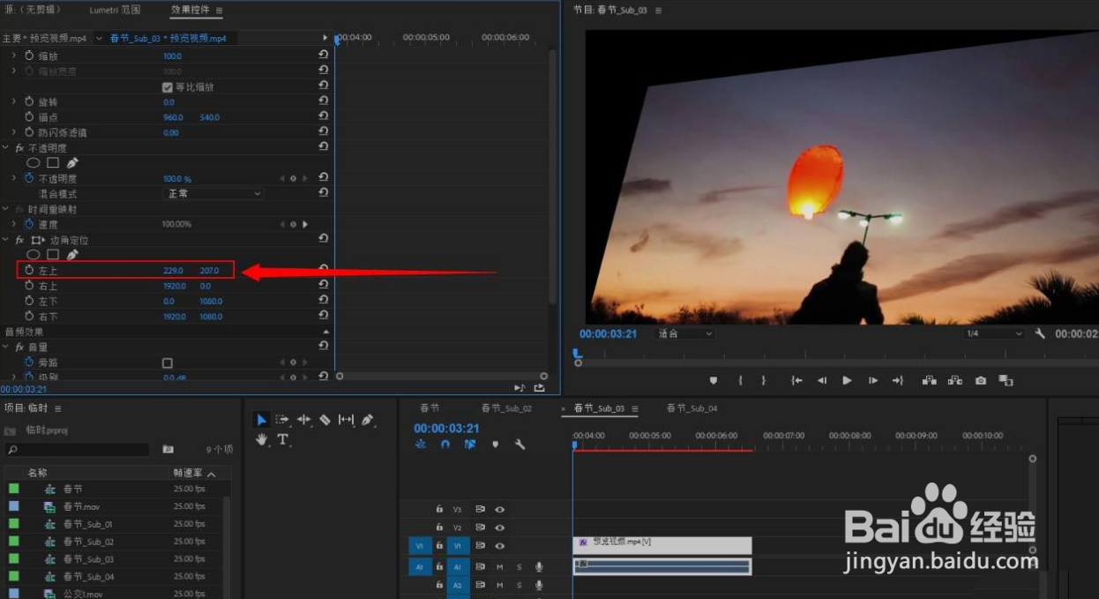The image size is (1099, 599).
Task: Select the Hand tool
Action: tap(262, 438)
